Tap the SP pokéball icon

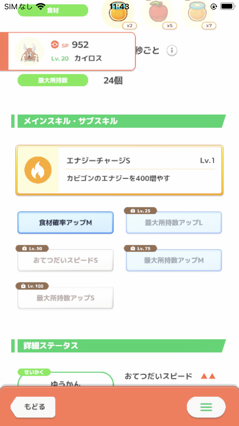(55, 45)
